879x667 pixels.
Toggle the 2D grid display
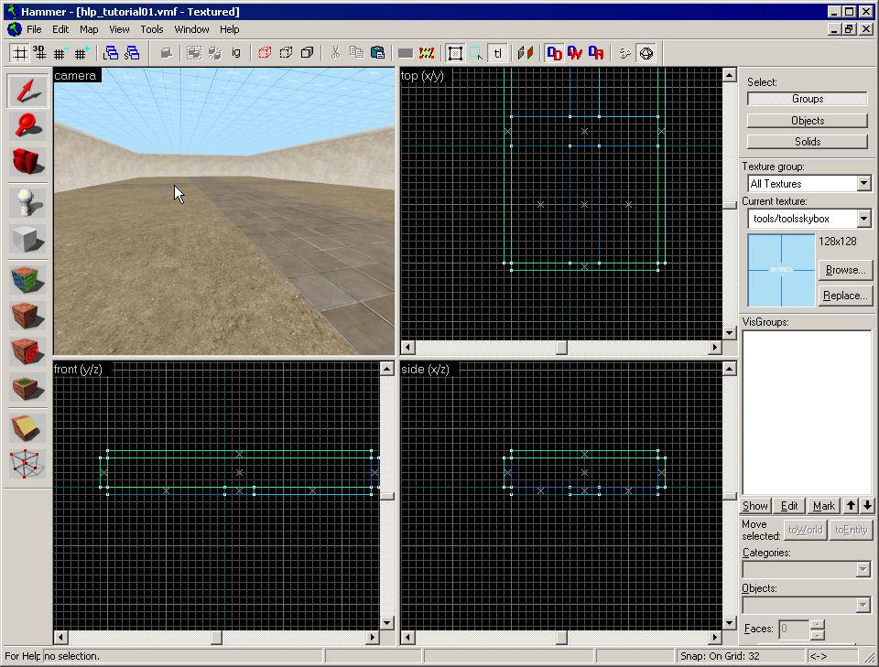(x=19, y=53)
